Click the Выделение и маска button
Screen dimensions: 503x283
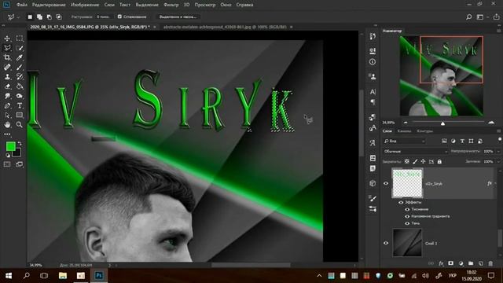click(x=178, y=17)
